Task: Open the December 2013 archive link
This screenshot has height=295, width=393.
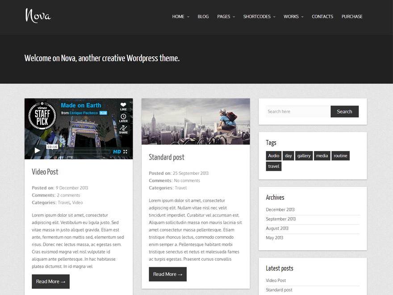Action: point(280,210)
